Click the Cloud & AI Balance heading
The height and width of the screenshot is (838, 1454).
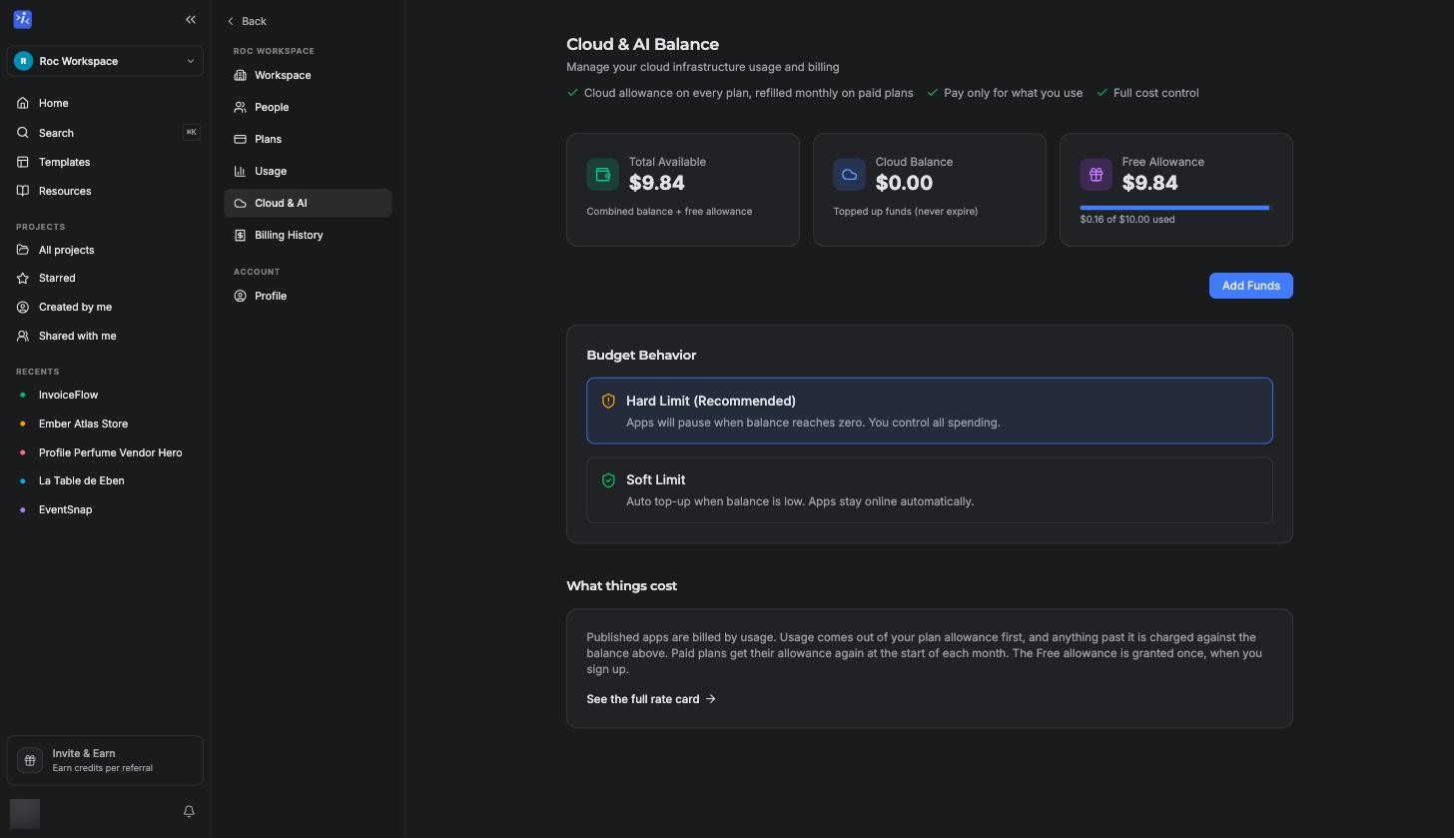coord(642,44)
